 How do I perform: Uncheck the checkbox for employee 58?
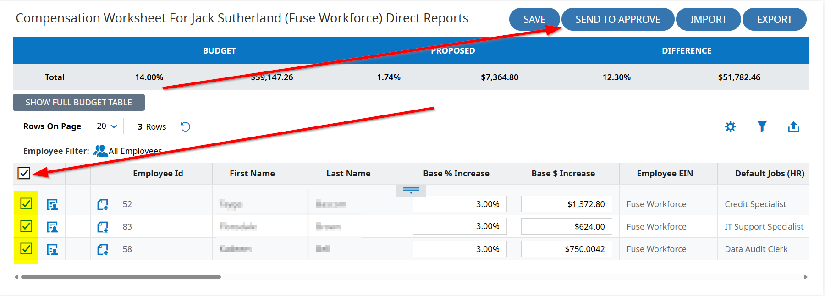[26, 249]
